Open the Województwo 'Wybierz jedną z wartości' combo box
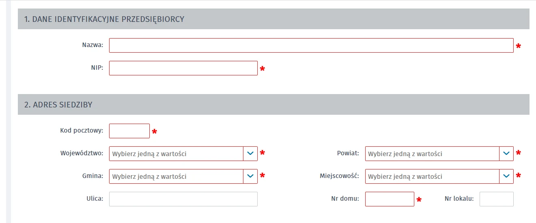 click(183, 154)
